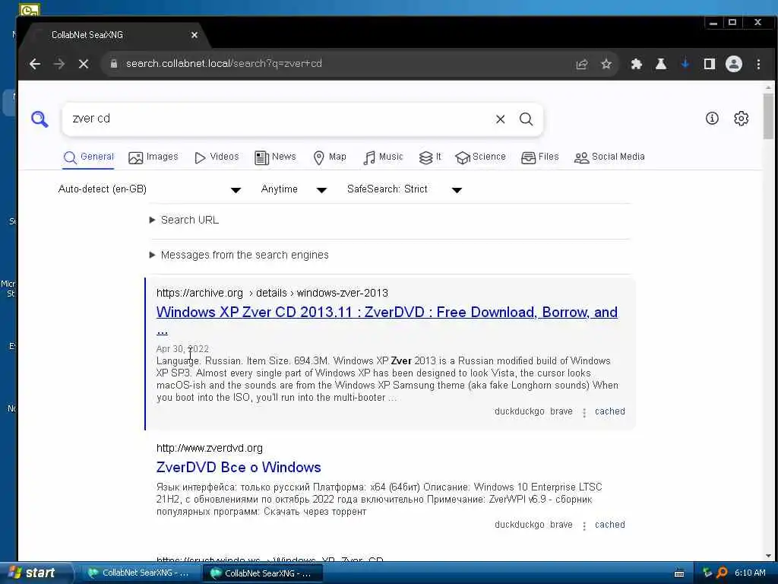Share this page icon
This screenshot has width=778, height=584.
tap(581, 64)
